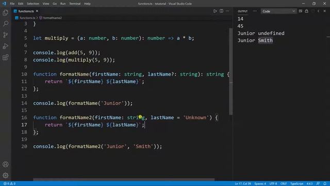Open the Run and Debug view
The width and height of the screenshot is (330, 186).
click(6, 46)
